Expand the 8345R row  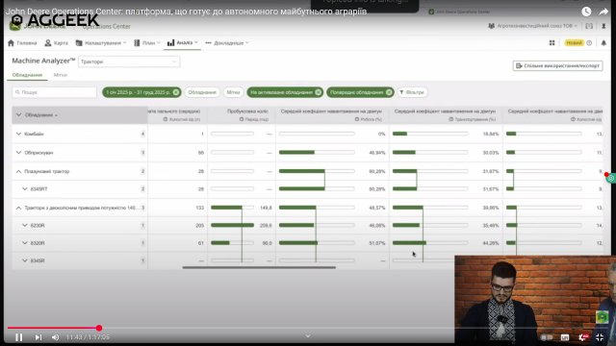point(25,260)
